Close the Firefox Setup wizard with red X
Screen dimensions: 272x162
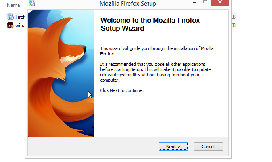220,2
